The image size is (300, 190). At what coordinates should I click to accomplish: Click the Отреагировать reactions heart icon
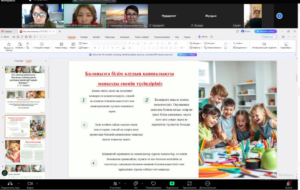coord(154,184)
